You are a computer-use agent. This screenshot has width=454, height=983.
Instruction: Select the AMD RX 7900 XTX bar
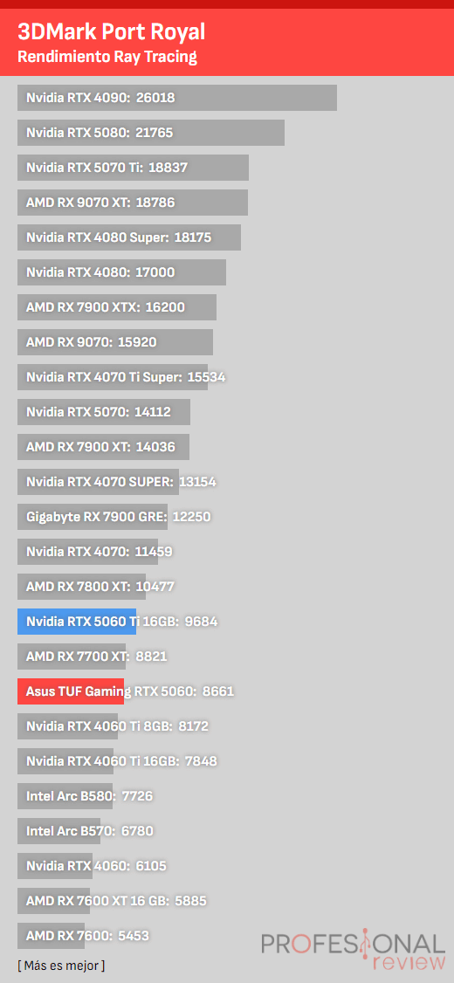(117, 307)
